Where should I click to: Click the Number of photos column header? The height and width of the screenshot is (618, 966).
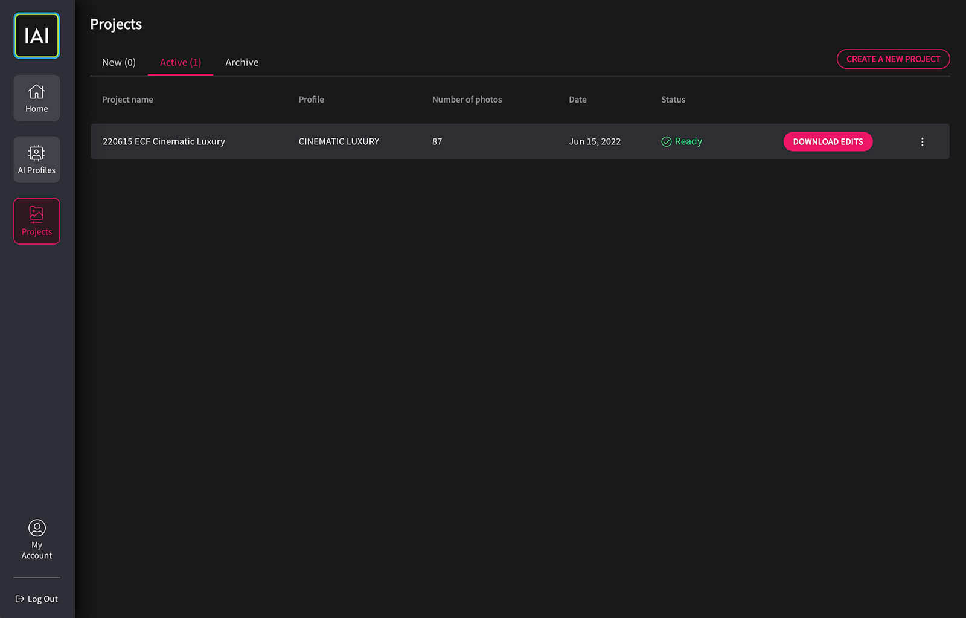pyautogui.click(x=467, y=100)
